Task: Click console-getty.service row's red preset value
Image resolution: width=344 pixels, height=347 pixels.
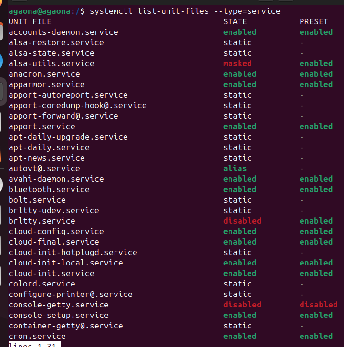Action: point(318,305)
